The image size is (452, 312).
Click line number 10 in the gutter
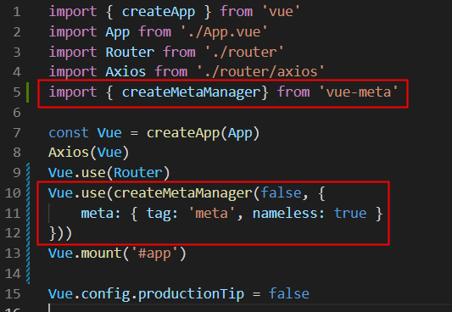pyautogui.click(x=13, y=193)
